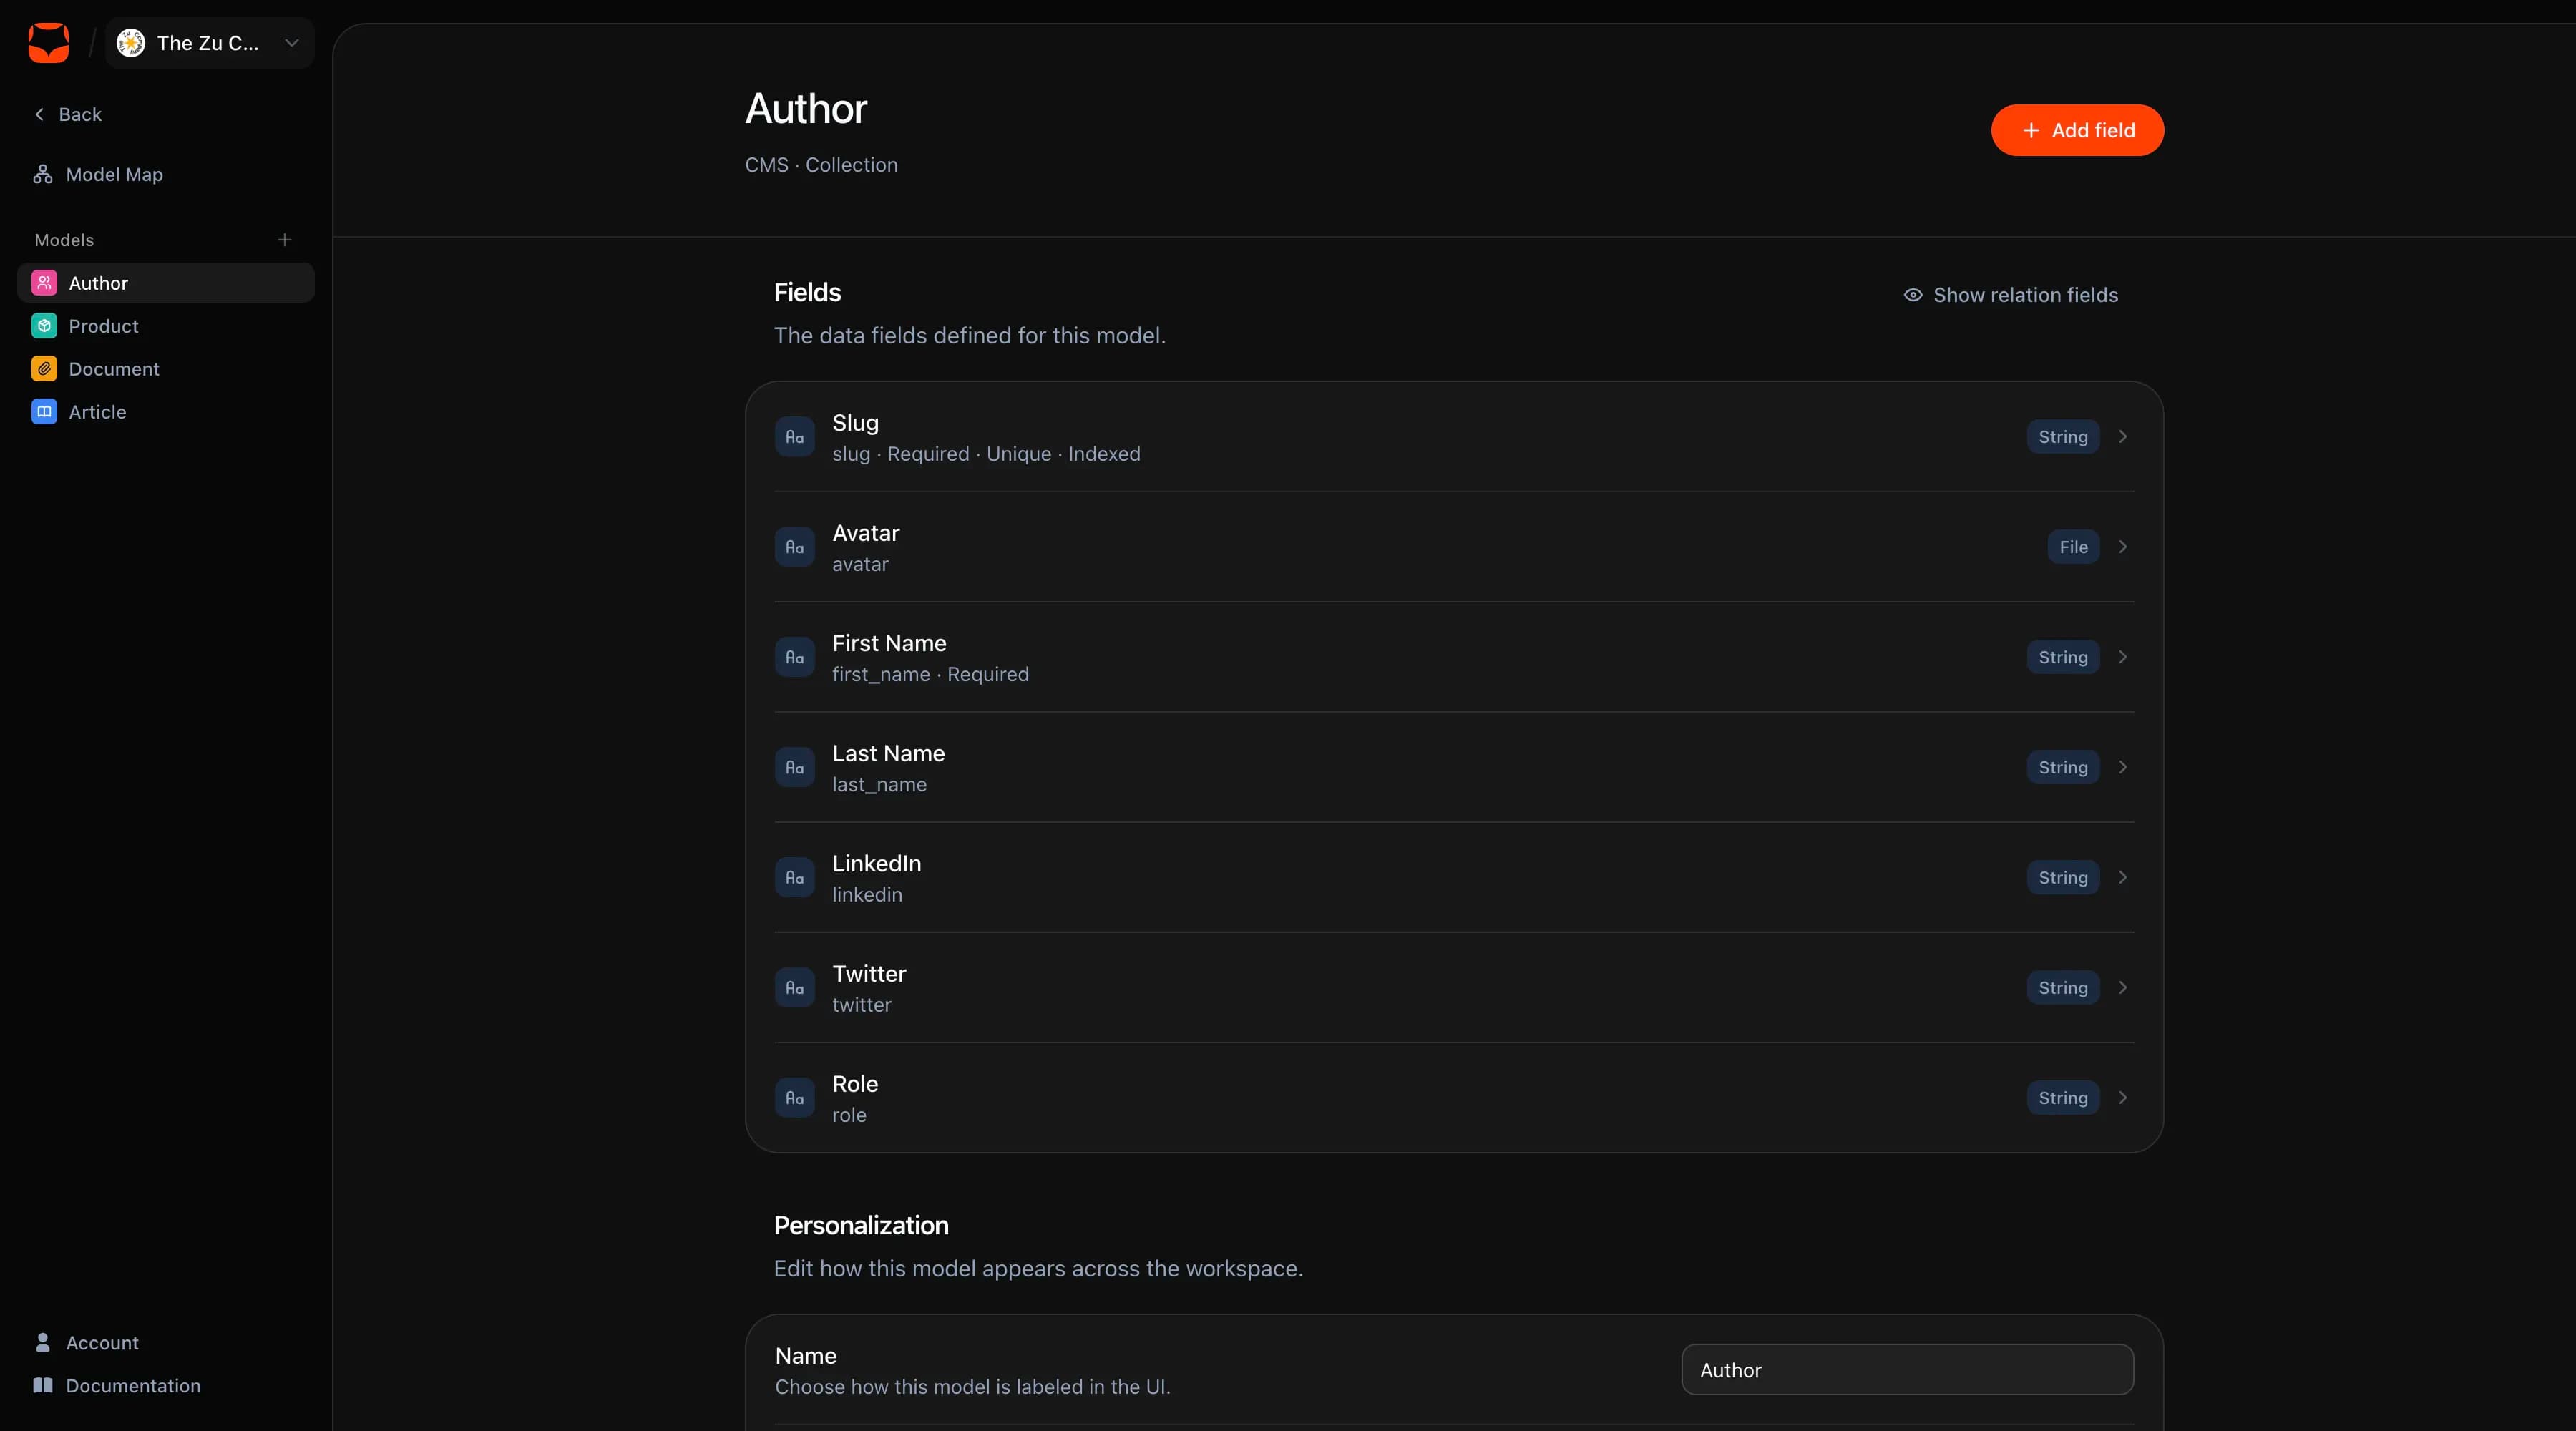Open Documentation link in sidebar
Screen dimensions: 2576x1431
117,1386
